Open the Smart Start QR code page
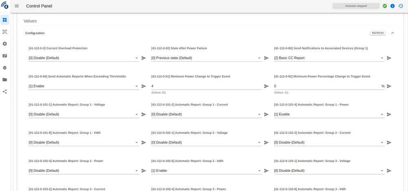408x191 pixels. click(5, 32)
